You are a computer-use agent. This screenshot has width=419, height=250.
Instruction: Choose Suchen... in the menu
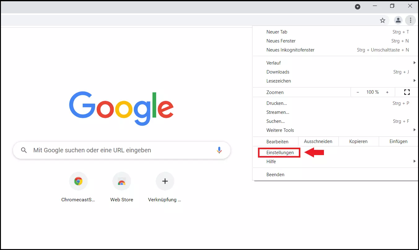click(x=336, y=121)
